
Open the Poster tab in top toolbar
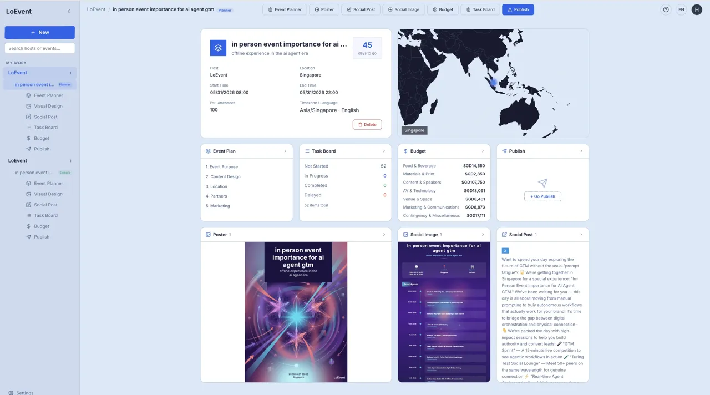(x=324, y=9)
